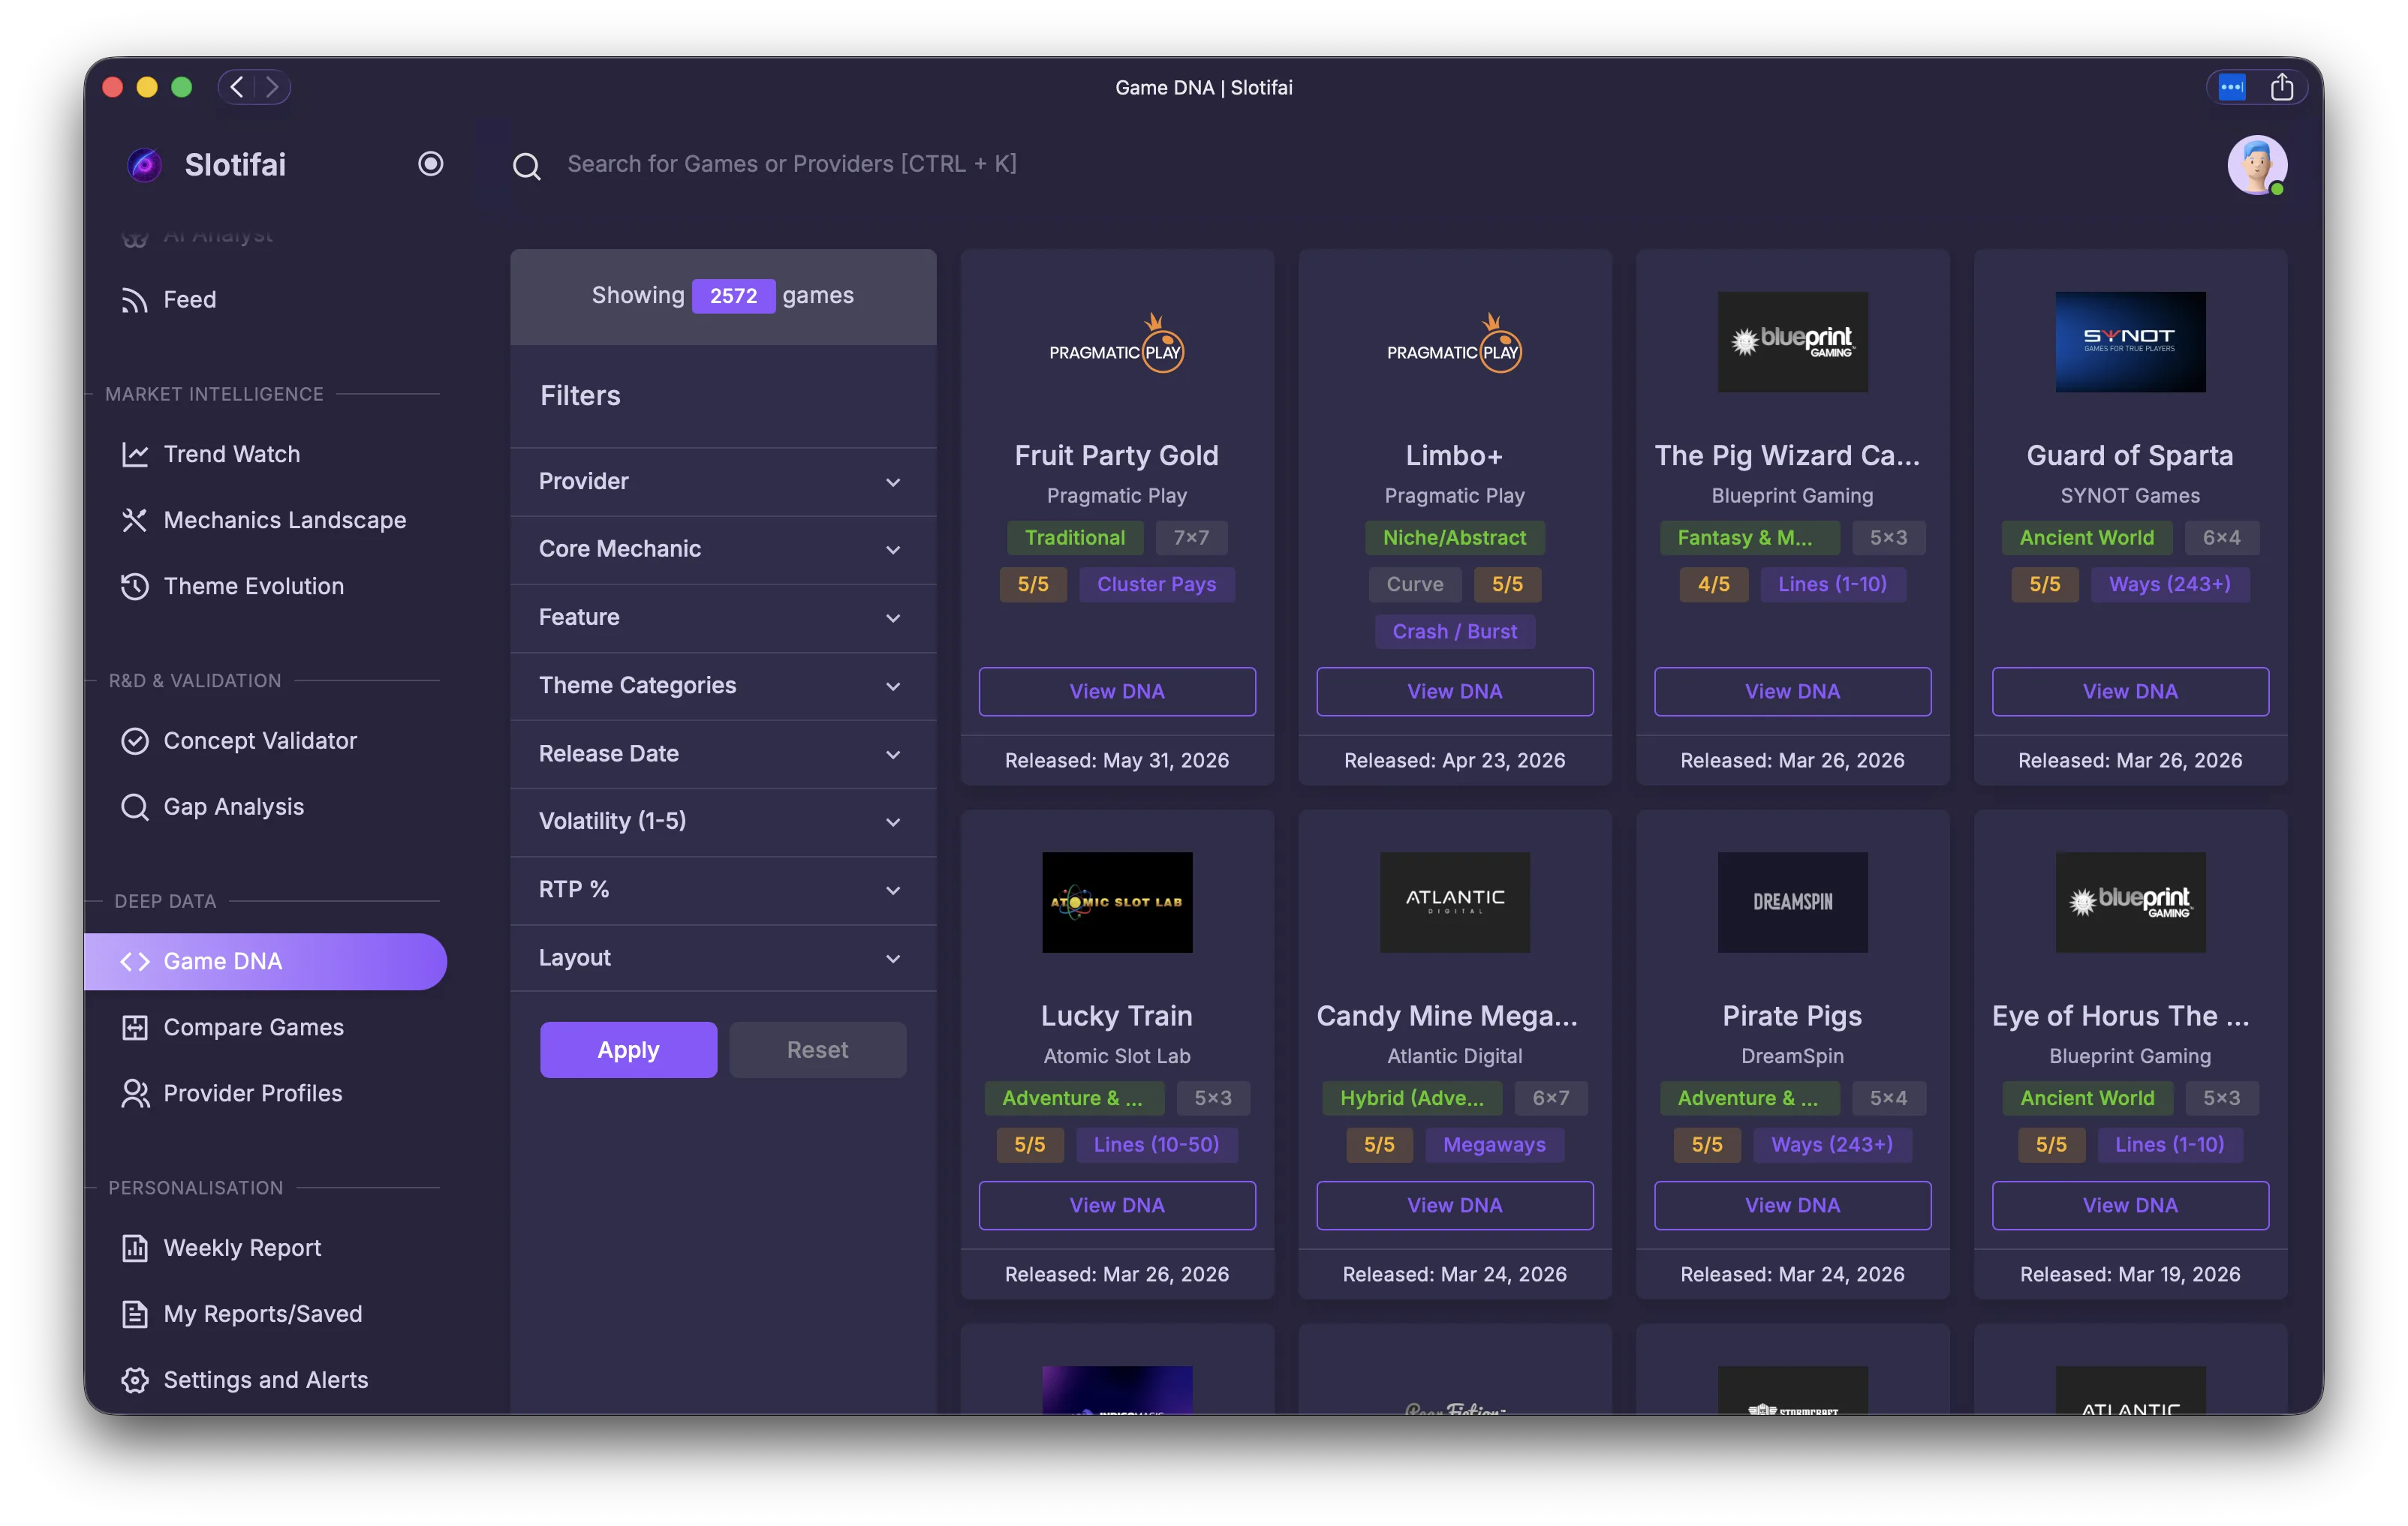2408x1526 pixels.
Task: Click the Atlantic Digital logo on Candy Mine card
Action: [1454, 903]
